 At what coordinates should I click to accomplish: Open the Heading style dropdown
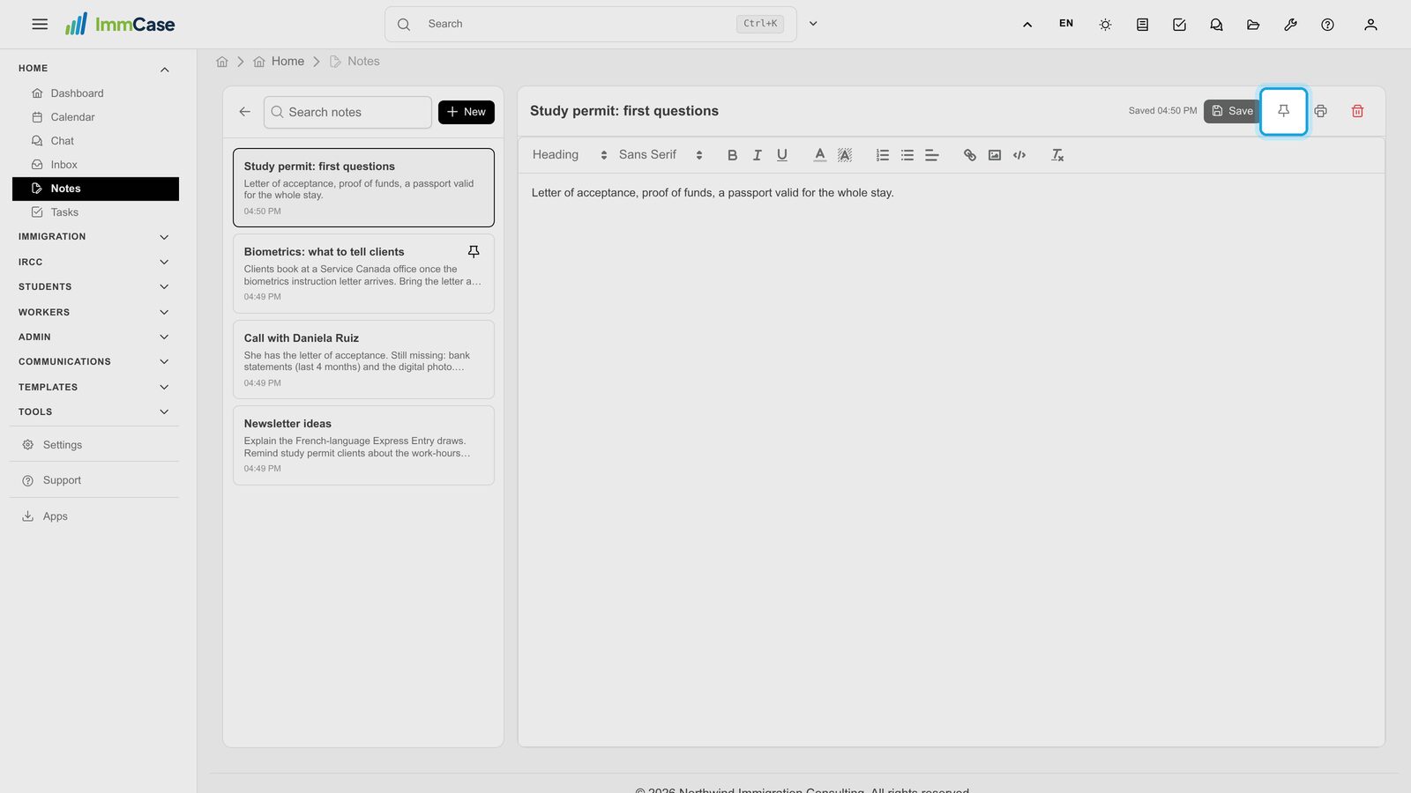point(569,155)
